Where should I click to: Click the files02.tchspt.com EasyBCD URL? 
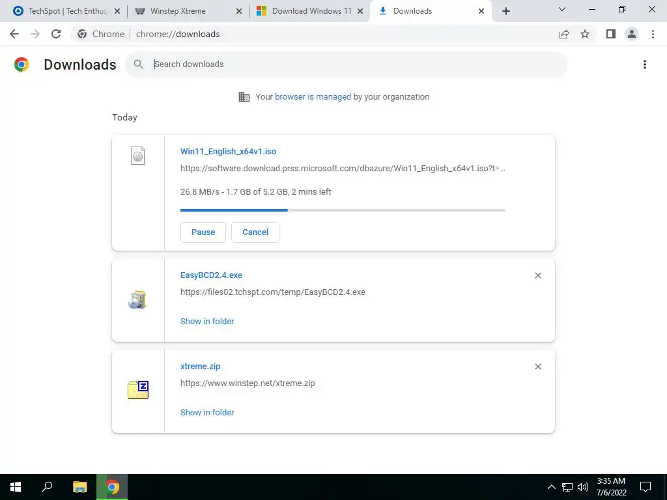click(273, 292)
